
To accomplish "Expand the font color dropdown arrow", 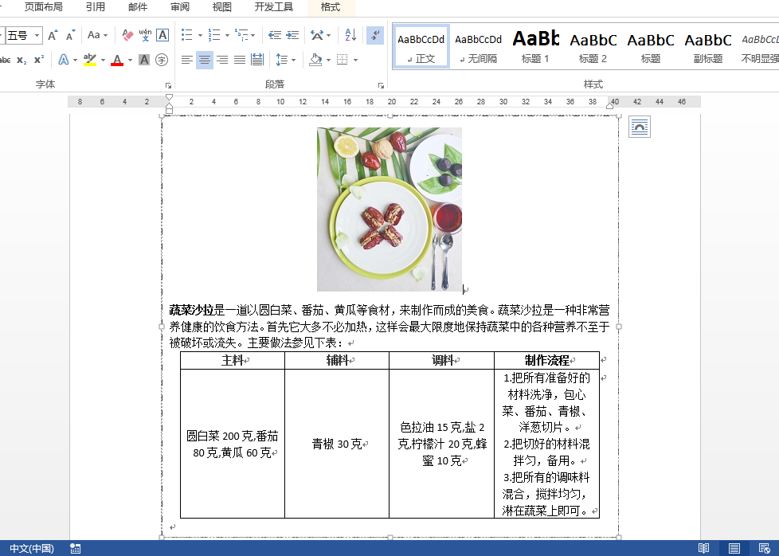I will [130, 60].
